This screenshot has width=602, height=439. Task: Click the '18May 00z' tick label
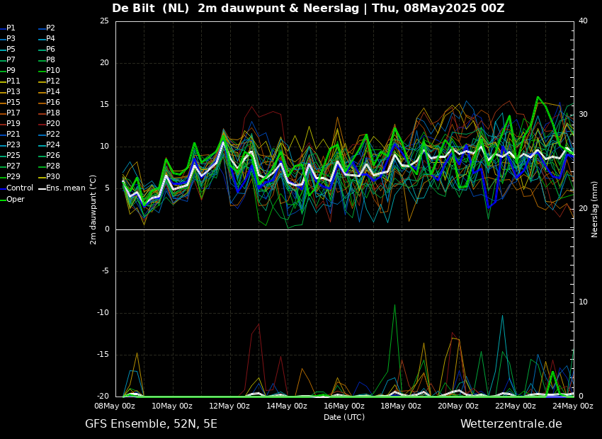tap(402, 406)
